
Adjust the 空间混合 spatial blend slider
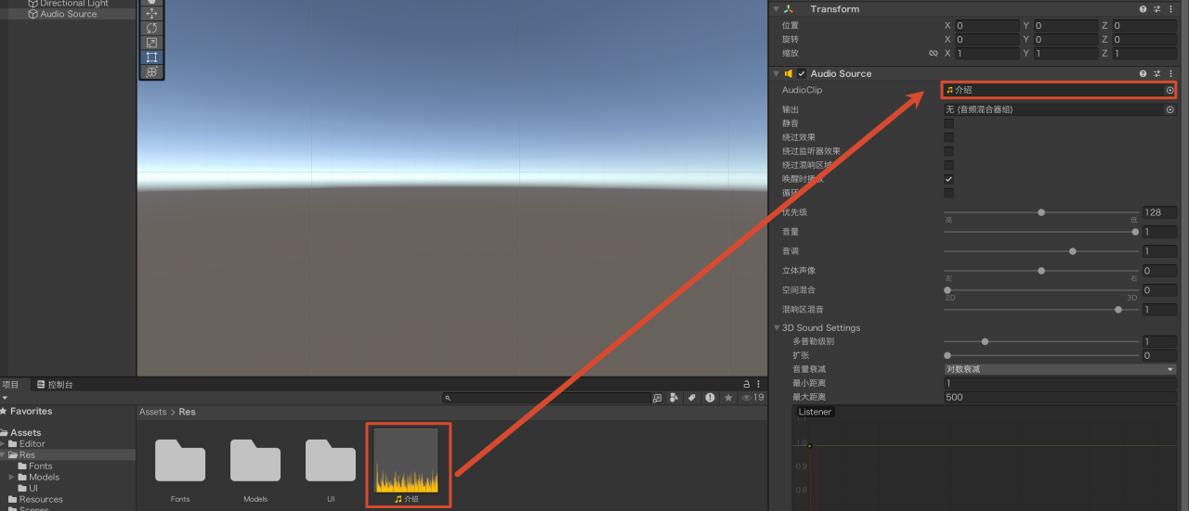click(x=1041, y=290)
